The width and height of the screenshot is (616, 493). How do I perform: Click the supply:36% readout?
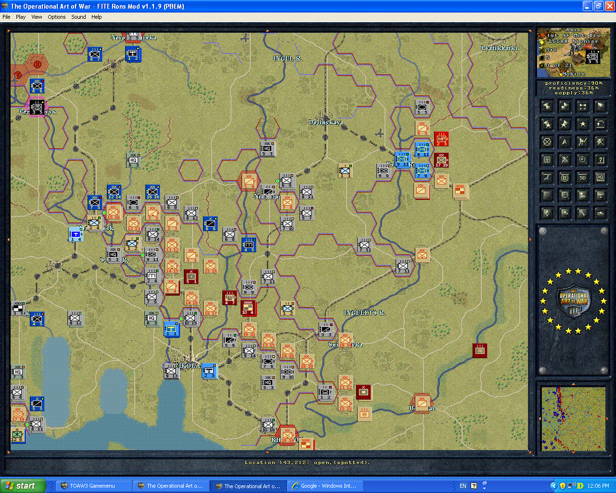(x=574, y=93)
